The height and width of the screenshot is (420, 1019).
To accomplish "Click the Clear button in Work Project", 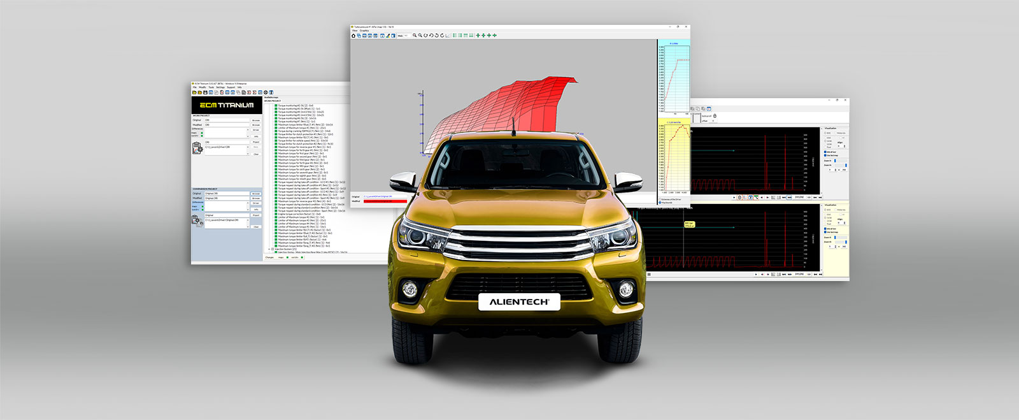I will [x=256, y=154].
